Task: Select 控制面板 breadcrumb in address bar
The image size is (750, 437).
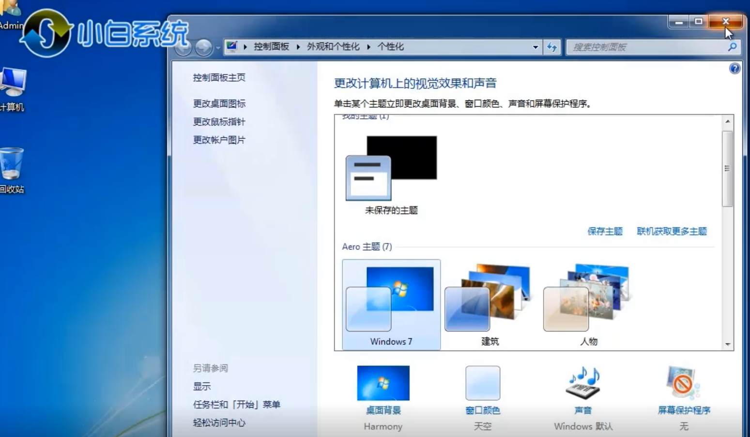Action: 271,46
